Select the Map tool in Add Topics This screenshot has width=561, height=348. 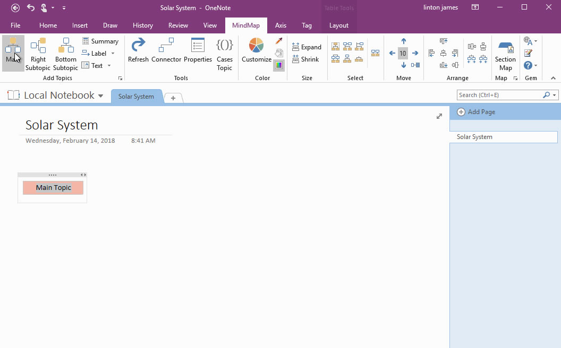point(13,51)
